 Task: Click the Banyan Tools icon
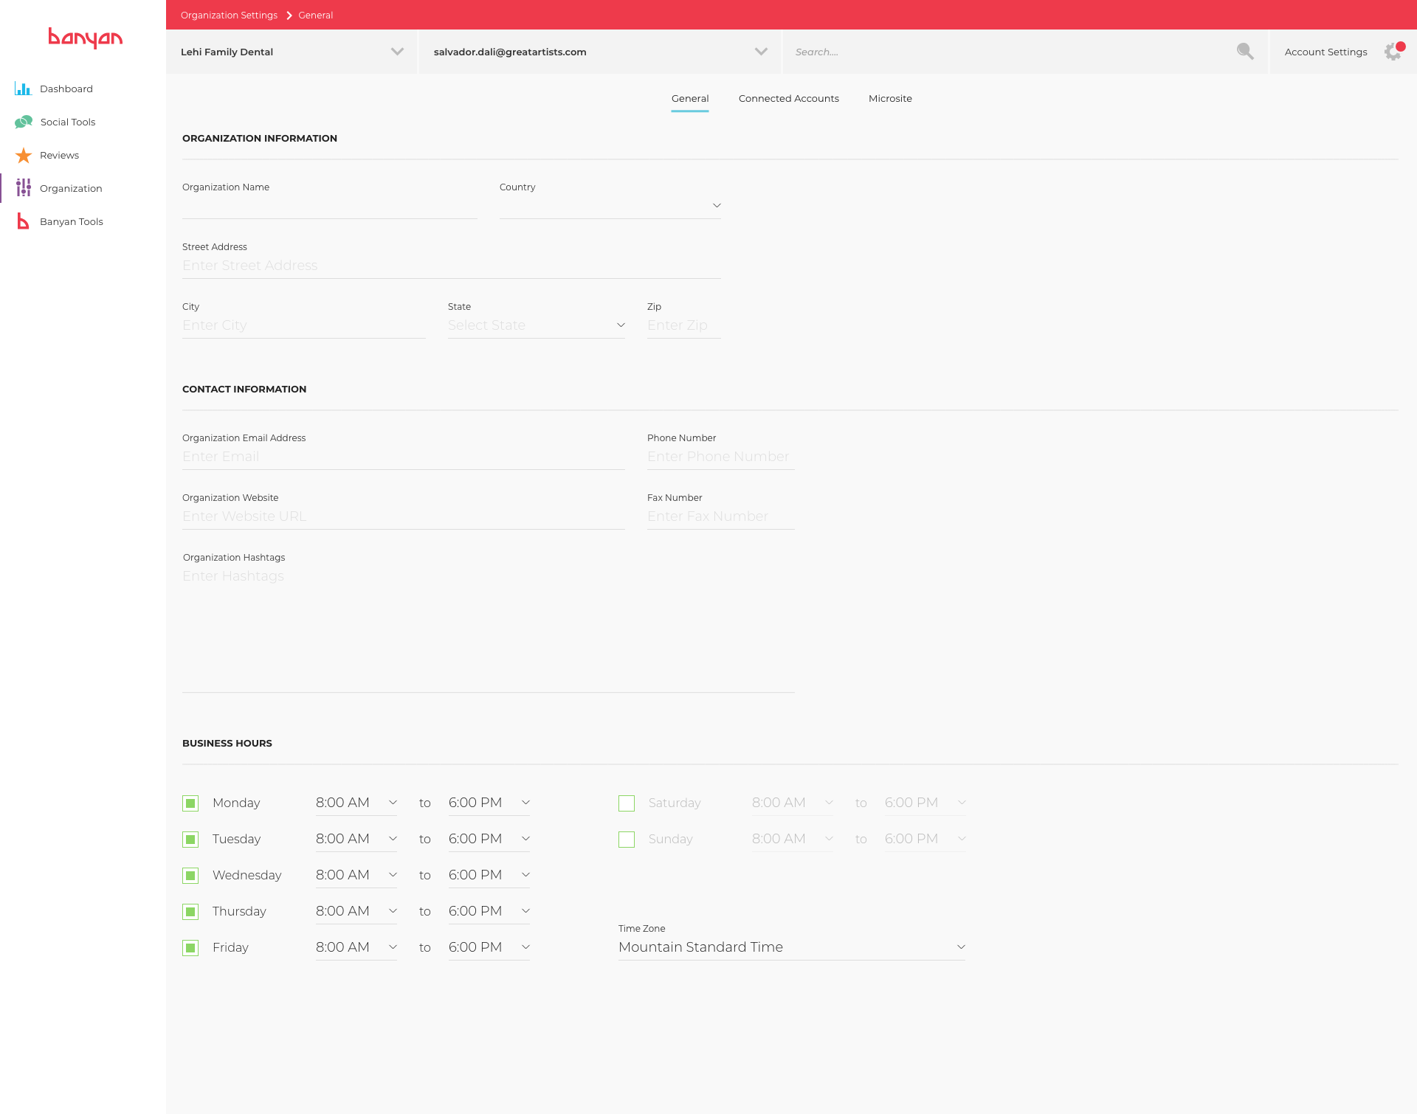coord(24,221)
